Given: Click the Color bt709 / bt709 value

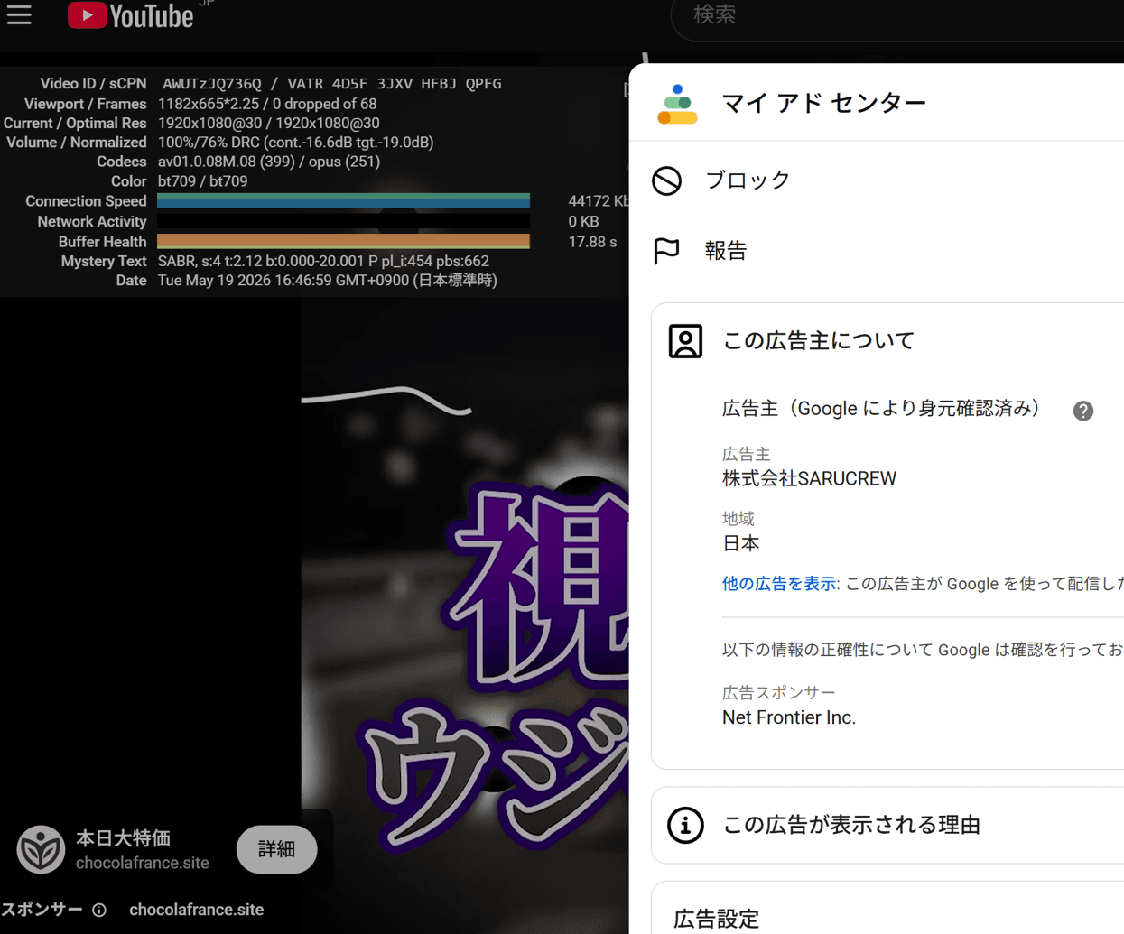Looking at the screenshot, I should (203, 181).
